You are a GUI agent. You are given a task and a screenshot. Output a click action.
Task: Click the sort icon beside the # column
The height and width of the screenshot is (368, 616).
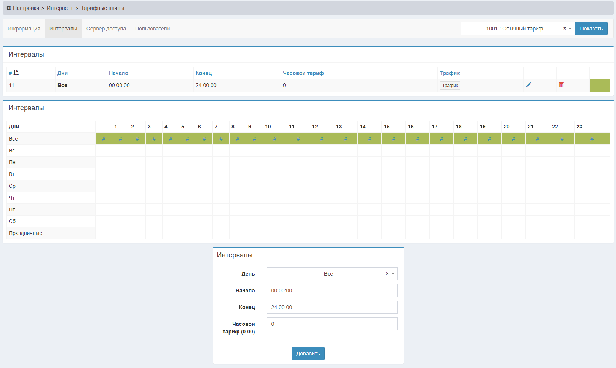pos(16,73)
